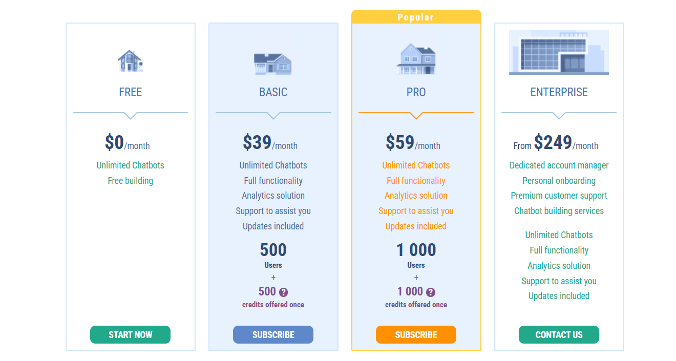Open the credits help icon in BASIC plan

pyautogui.click(x=284, y=292)
